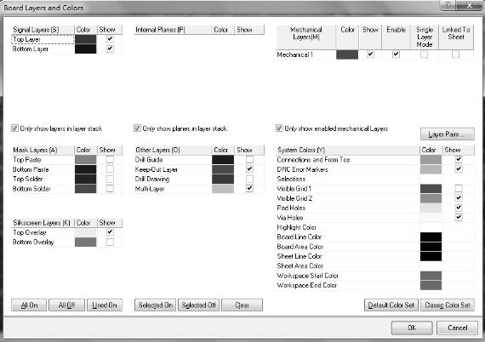Toggle Visible Grid 1 show checkbox

[459, 188]
